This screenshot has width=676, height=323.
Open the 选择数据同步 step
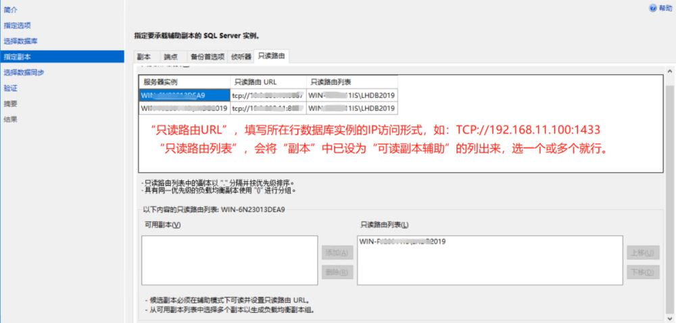coord(24,72)
